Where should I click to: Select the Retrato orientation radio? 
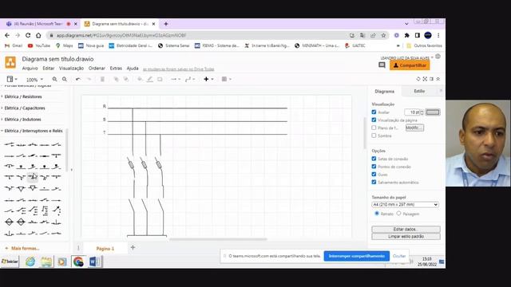click(377, 214)
